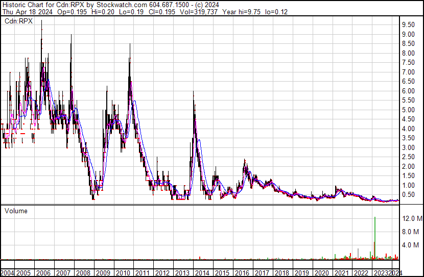The height and width of the screenshot is (277, 424).
Task: Click the 0.50 price axis label
Action: pyautogui.click(x=408, y=195)
